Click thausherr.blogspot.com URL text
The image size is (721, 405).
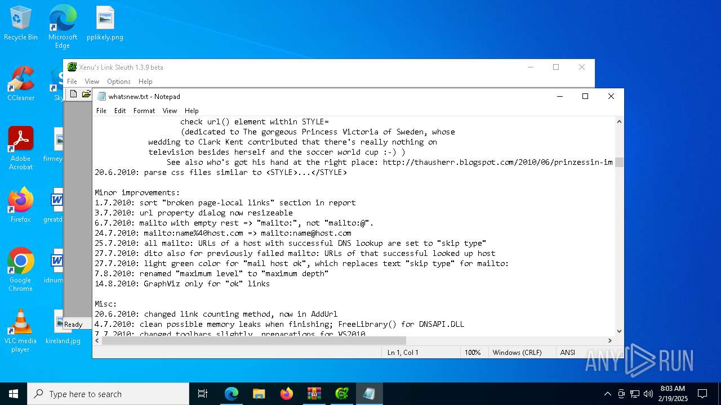(x=498, y=162)
